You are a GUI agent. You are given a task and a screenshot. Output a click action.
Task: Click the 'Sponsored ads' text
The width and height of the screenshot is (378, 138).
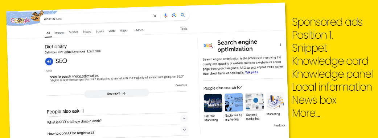[327, 22]
